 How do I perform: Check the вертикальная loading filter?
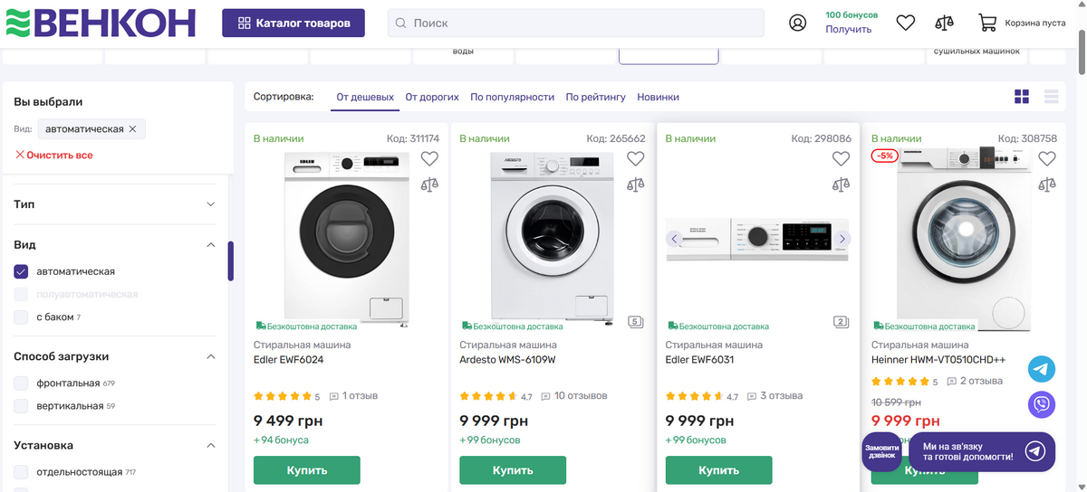click(22, 406)
